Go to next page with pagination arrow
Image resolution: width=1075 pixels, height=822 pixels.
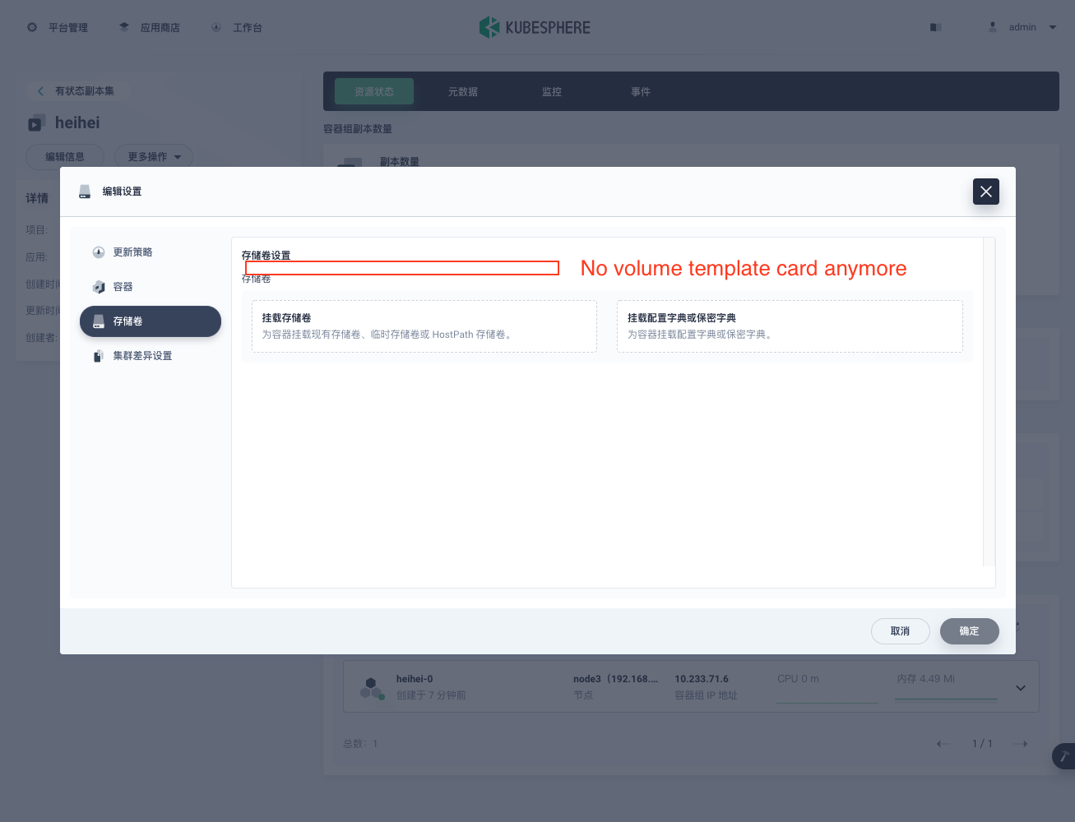pos(1022,743)
